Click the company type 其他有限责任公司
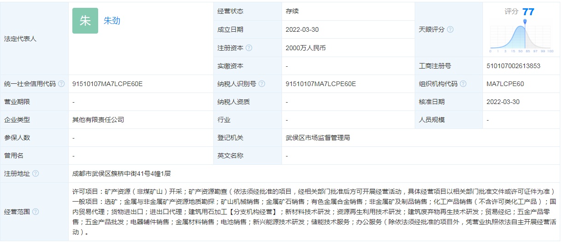564x249 pixels. (x=98, y=120)
